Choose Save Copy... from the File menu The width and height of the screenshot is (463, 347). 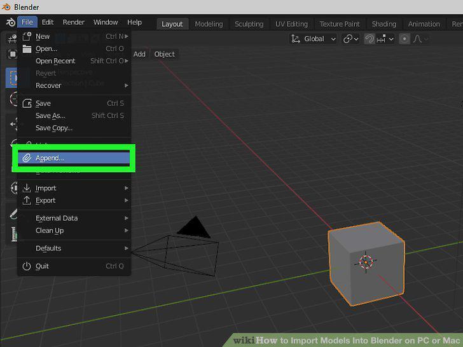pyautogui.click(x=74, y=128)
